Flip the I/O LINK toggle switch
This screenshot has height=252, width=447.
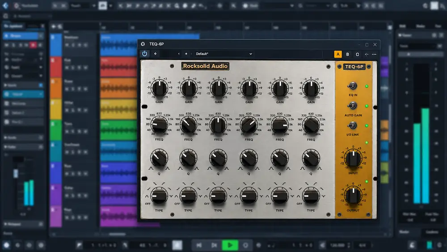352,125
